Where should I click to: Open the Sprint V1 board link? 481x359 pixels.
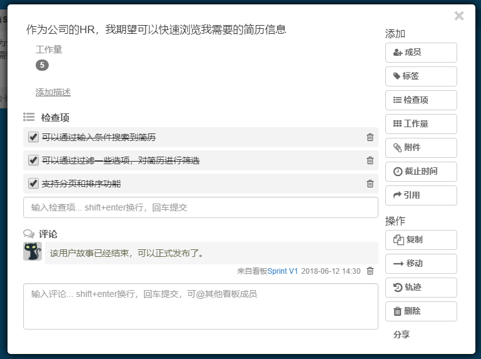coord(283,271)
